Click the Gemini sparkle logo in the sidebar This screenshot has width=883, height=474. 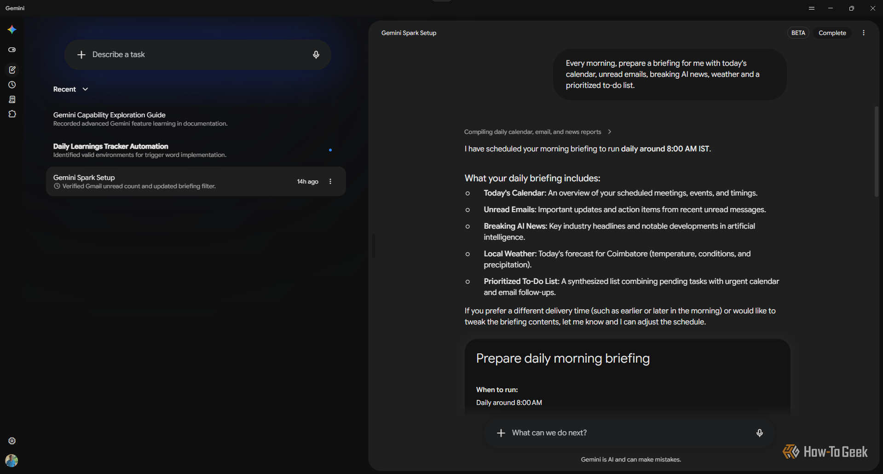coord(12,30)
